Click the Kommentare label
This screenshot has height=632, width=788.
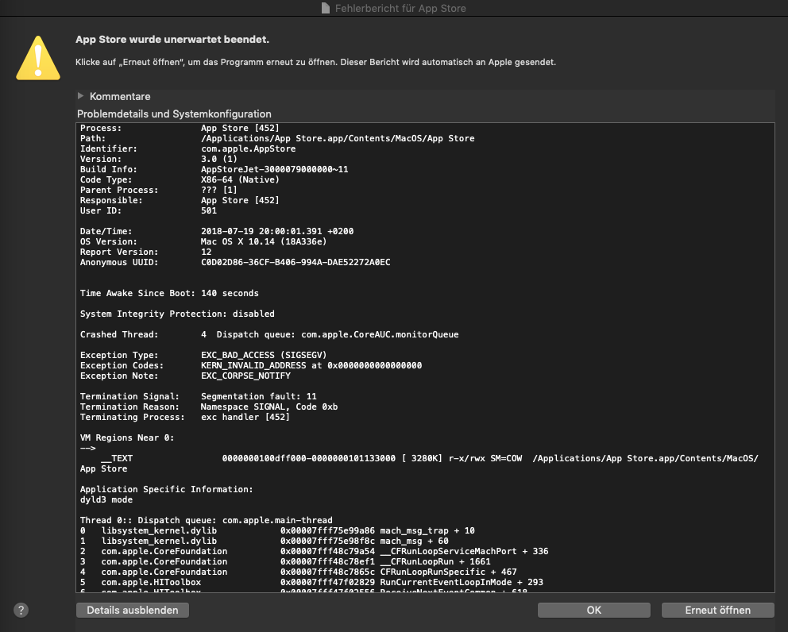coord(120,96)
